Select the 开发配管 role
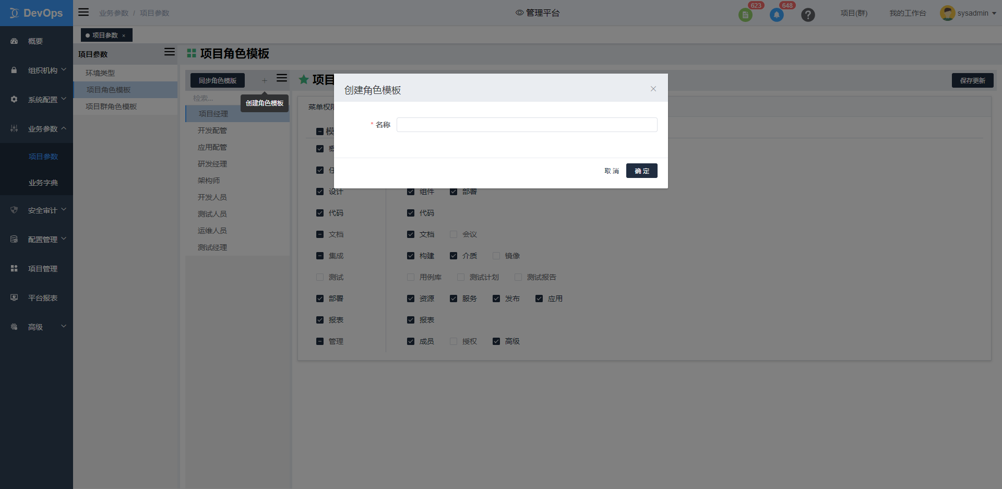Screen dimensions: 1002x489 237,130
